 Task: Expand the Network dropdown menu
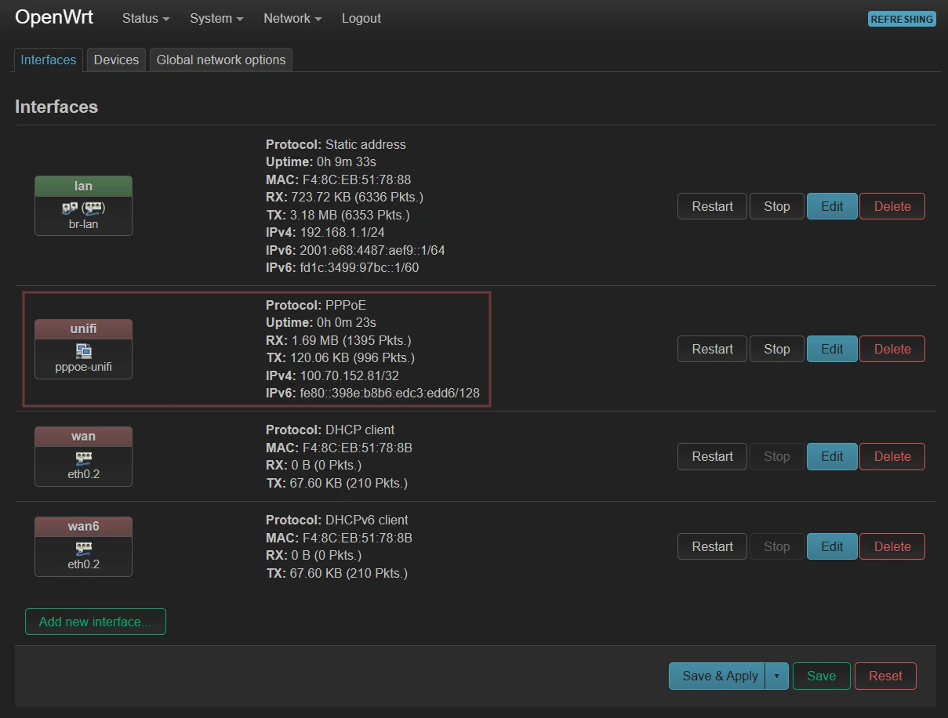[x=292, y=18]
